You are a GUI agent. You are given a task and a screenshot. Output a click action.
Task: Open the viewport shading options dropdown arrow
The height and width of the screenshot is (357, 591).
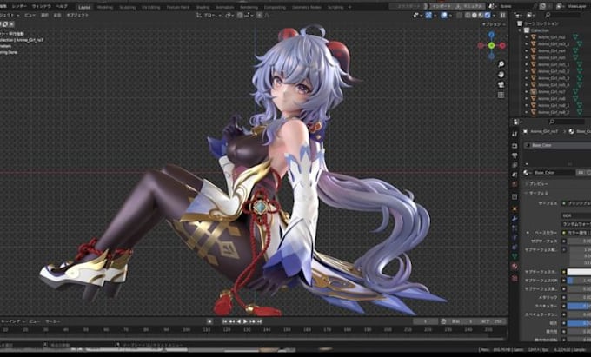pos(494,15)
